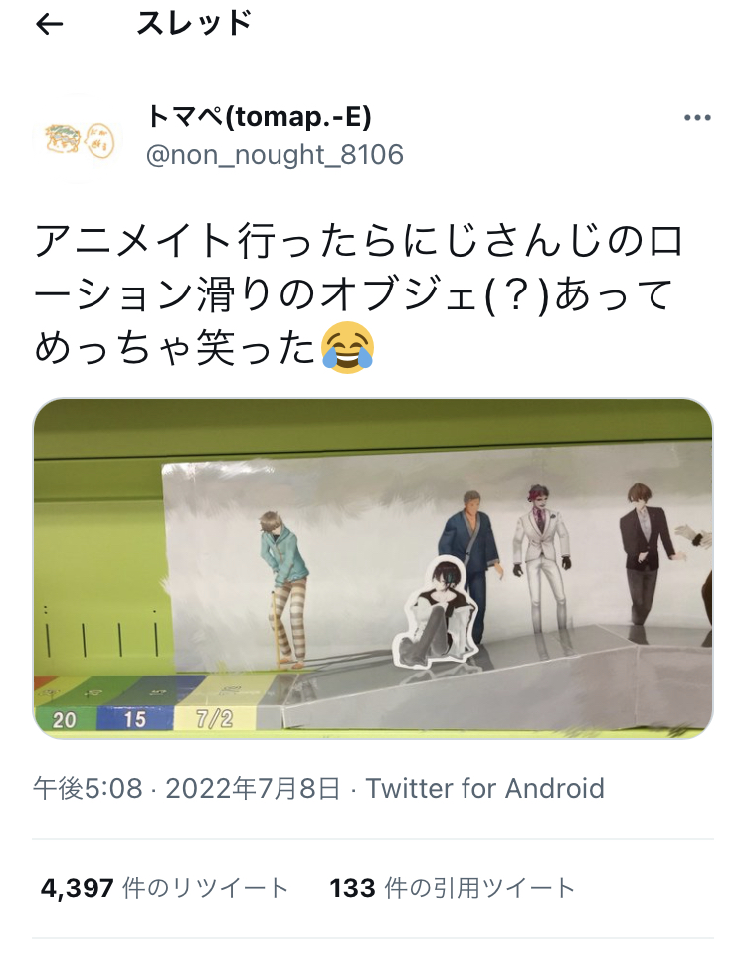This screenshot has width=746, height=965.
Task: Click the 2022年7月8日 date
Action: pyautogui.click(x=253, y=788)
